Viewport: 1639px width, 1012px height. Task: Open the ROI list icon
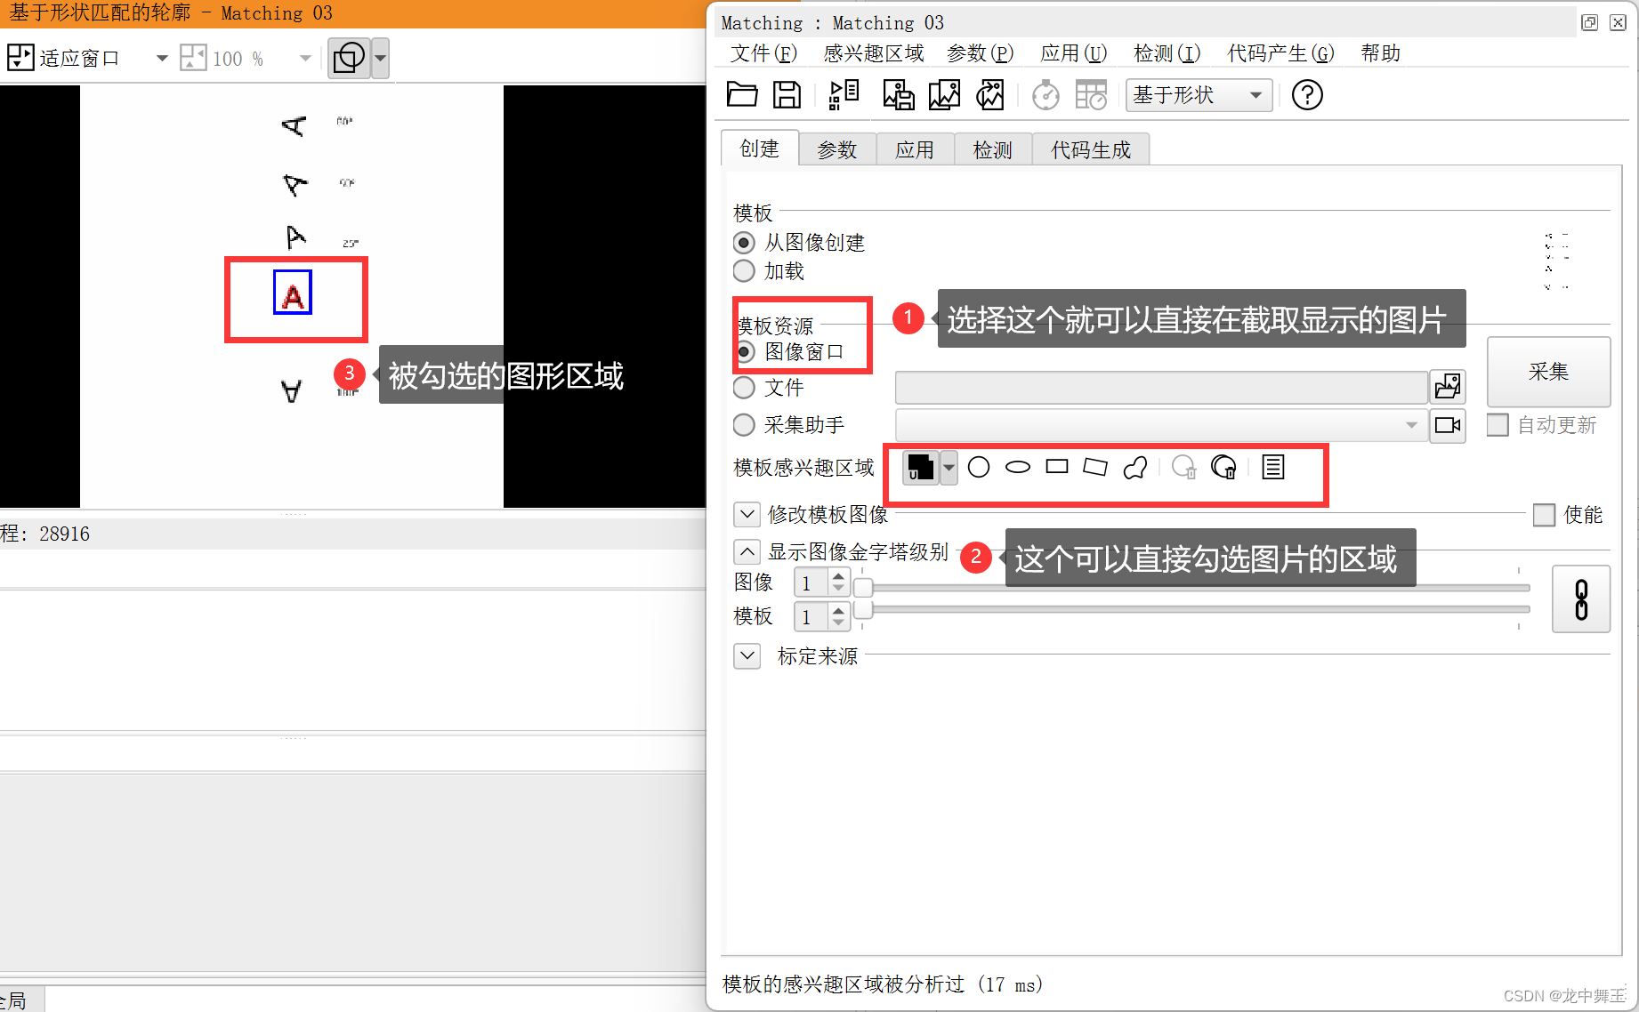(x=1273, y=467)
